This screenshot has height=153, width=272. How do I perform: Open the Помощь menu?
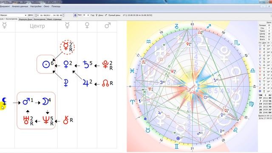[x=56, y=6]
